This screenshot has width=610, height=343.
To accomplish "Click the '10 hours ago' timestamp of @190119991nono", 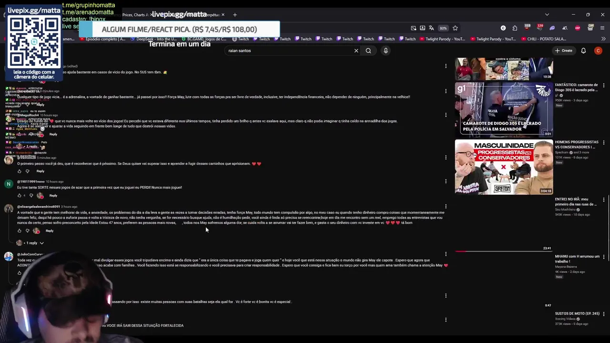I will (x=54, y=182).
